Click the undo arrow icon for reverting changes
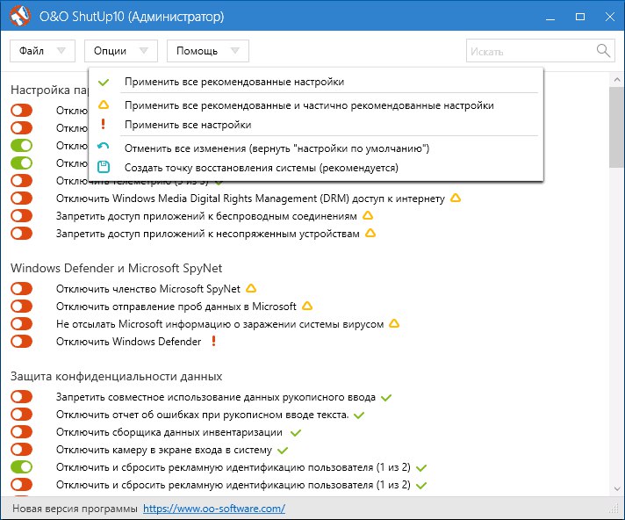The height and width of the screenshot is (520, 625). click(x=104, y=148)
